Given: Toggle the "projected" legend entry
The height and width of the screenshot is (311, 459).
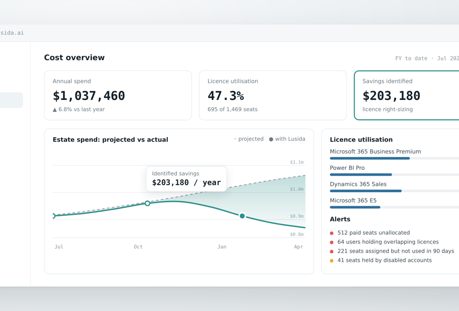Looking at the screenshot, I should click(249, 139).
